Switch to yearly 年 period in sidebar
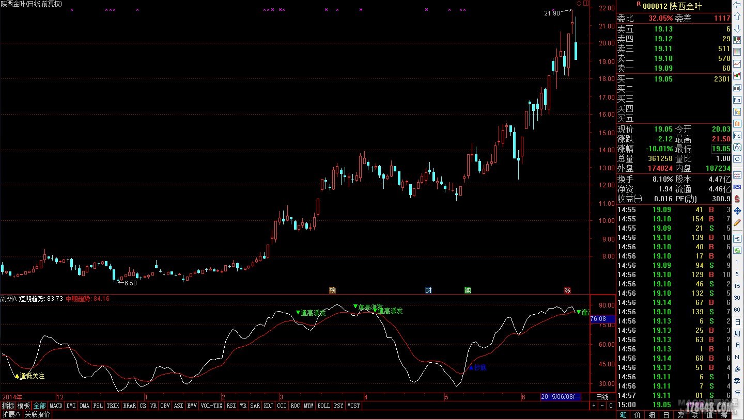Image resolution: width=744 pixels, height=420 pixels. coord(737,393)
